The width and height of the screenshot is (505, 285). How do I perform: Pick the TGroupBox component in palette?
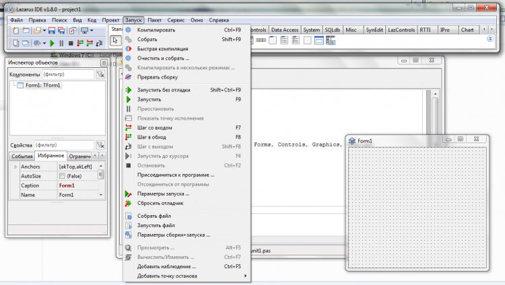coord(273,40)
